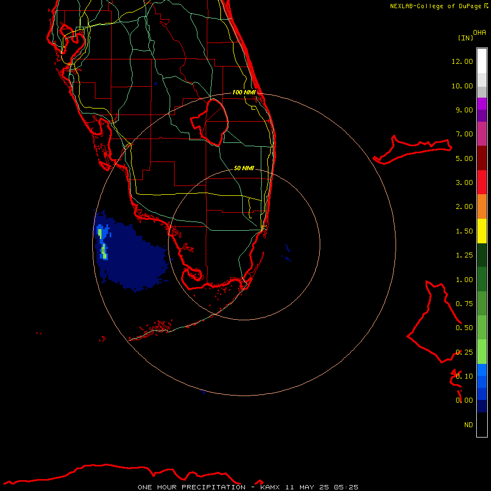Click the '[IN]' units label
Screen dimensions: 491x491
click(x=465, y=38)
